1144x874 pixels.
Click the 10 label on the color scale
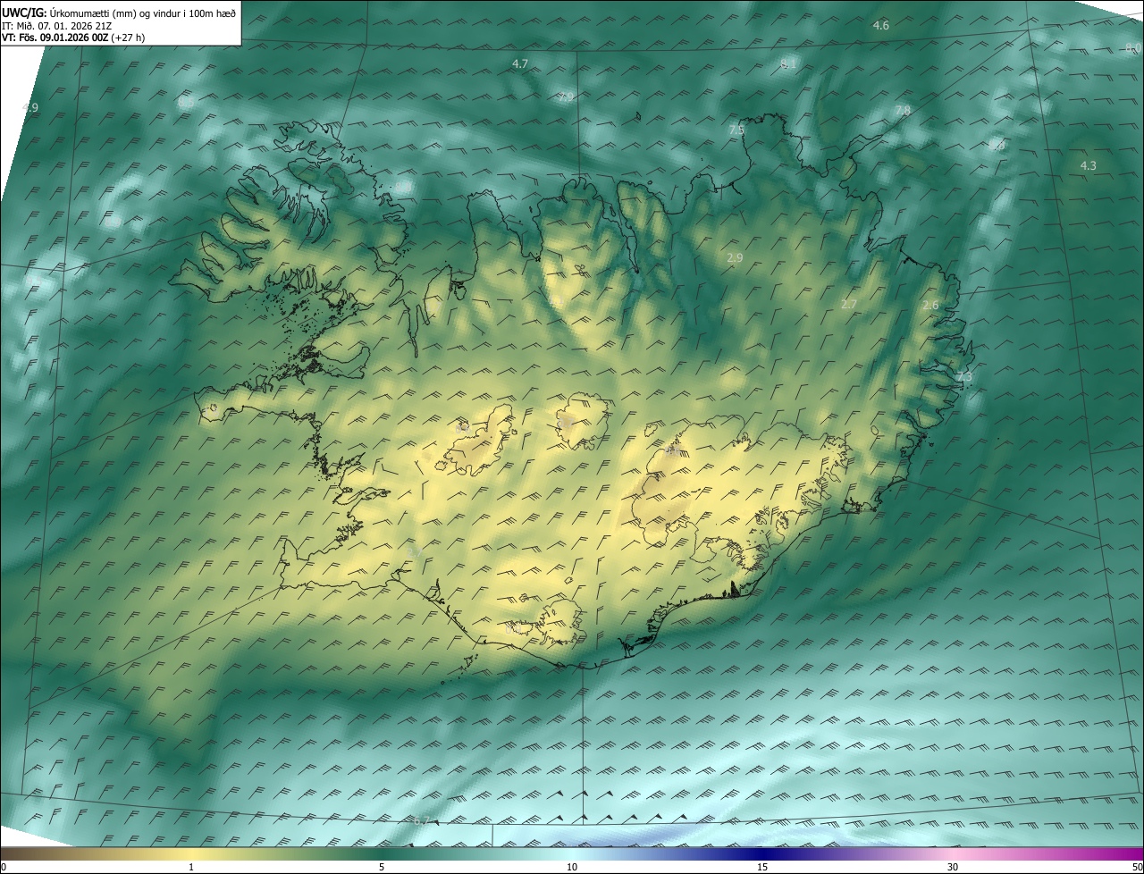pos(572,867)
